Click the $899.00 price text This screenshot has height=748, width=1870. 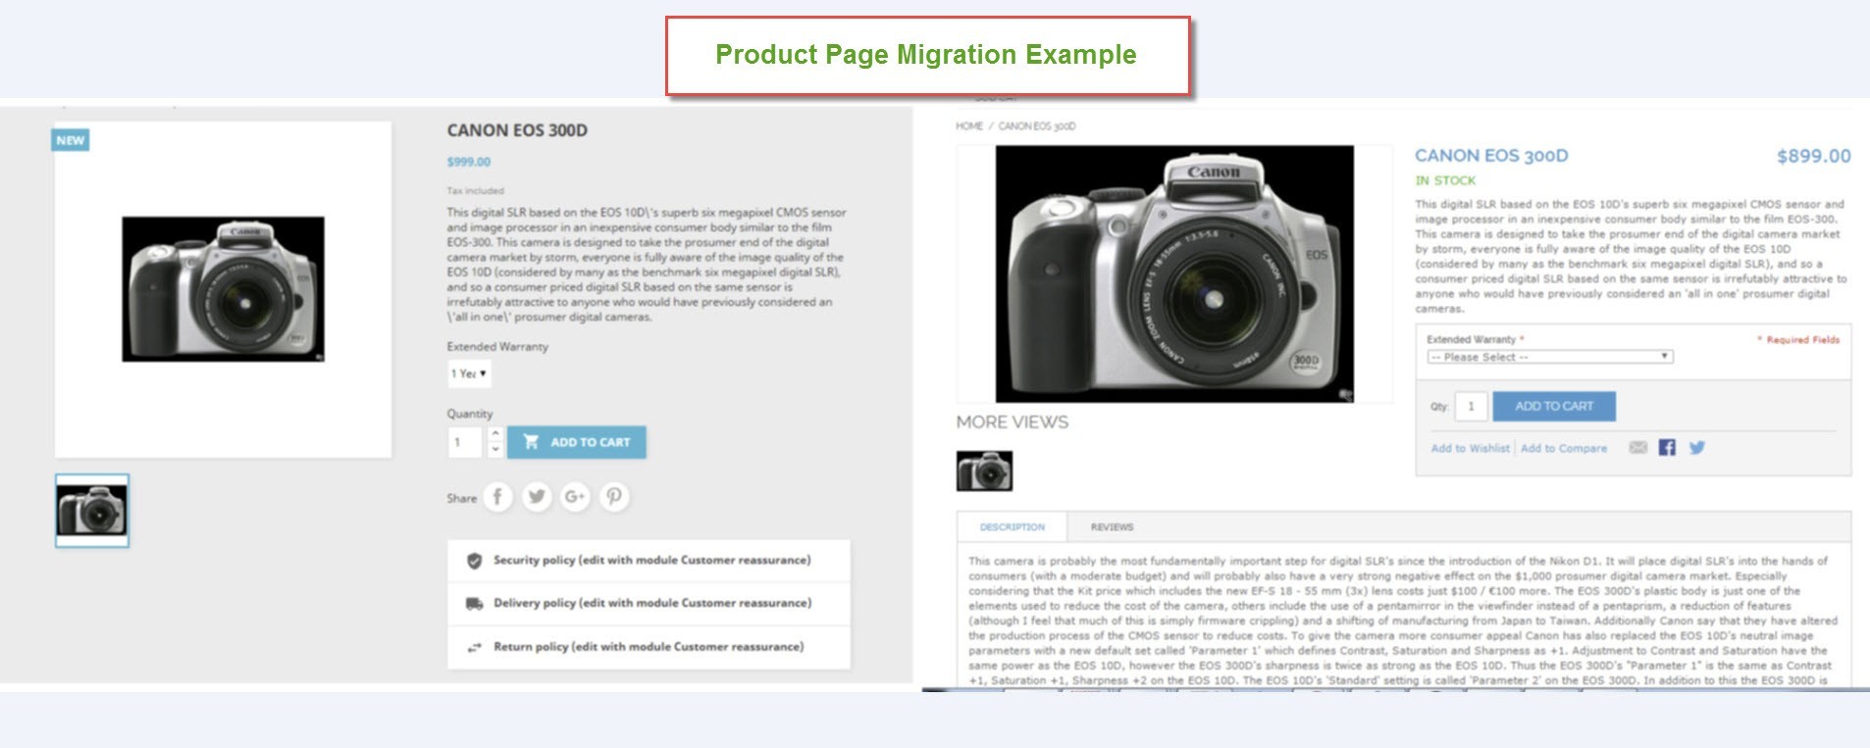pyautogui.click(x=1814, y=156)
